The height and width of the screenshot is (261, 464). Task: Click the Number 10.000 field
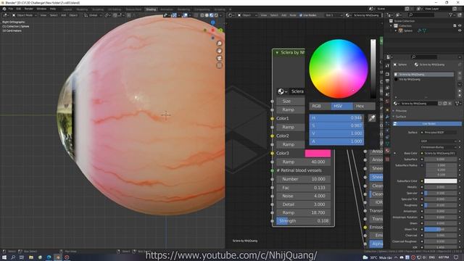[x=303, y=179]
